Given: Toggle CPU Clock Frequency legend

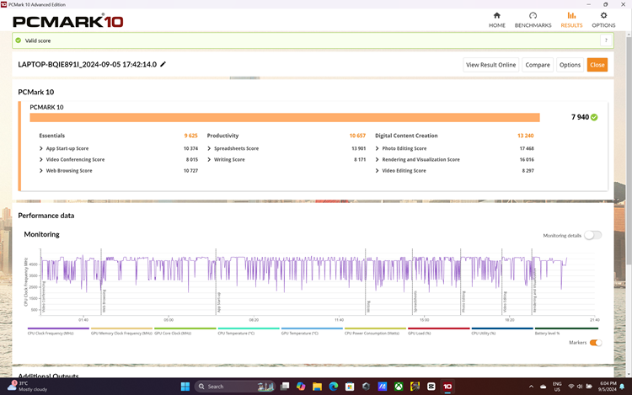Looking at the screenshot, I should tap(58, 331).
